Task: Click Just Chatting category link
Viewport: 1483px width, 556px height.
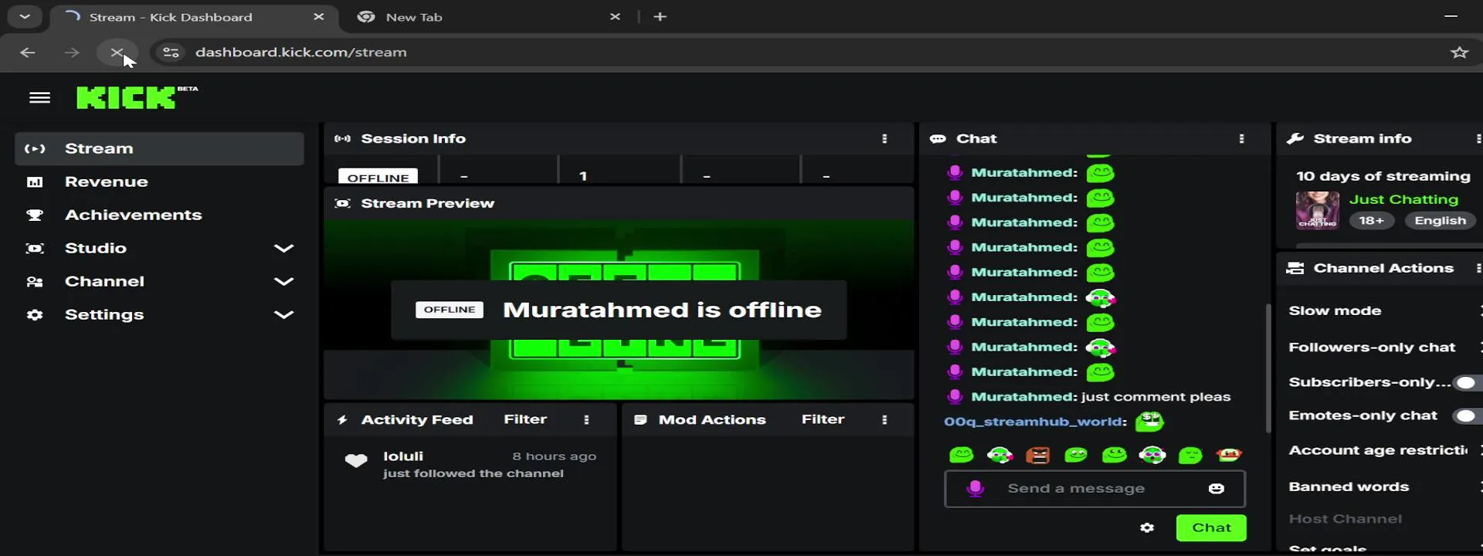Action: tap(1403, 199)
